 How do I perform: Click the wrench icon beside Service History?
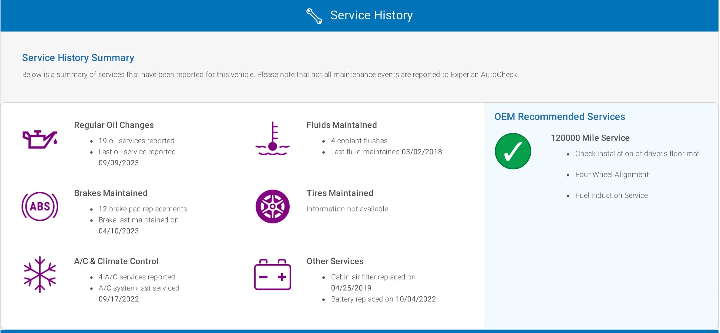[314, 16]
